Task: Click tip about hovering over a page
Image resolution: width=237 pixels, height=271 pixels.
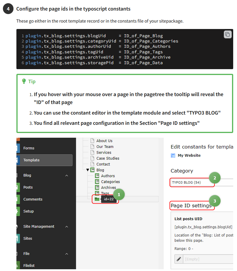Action: coord(128,98)
